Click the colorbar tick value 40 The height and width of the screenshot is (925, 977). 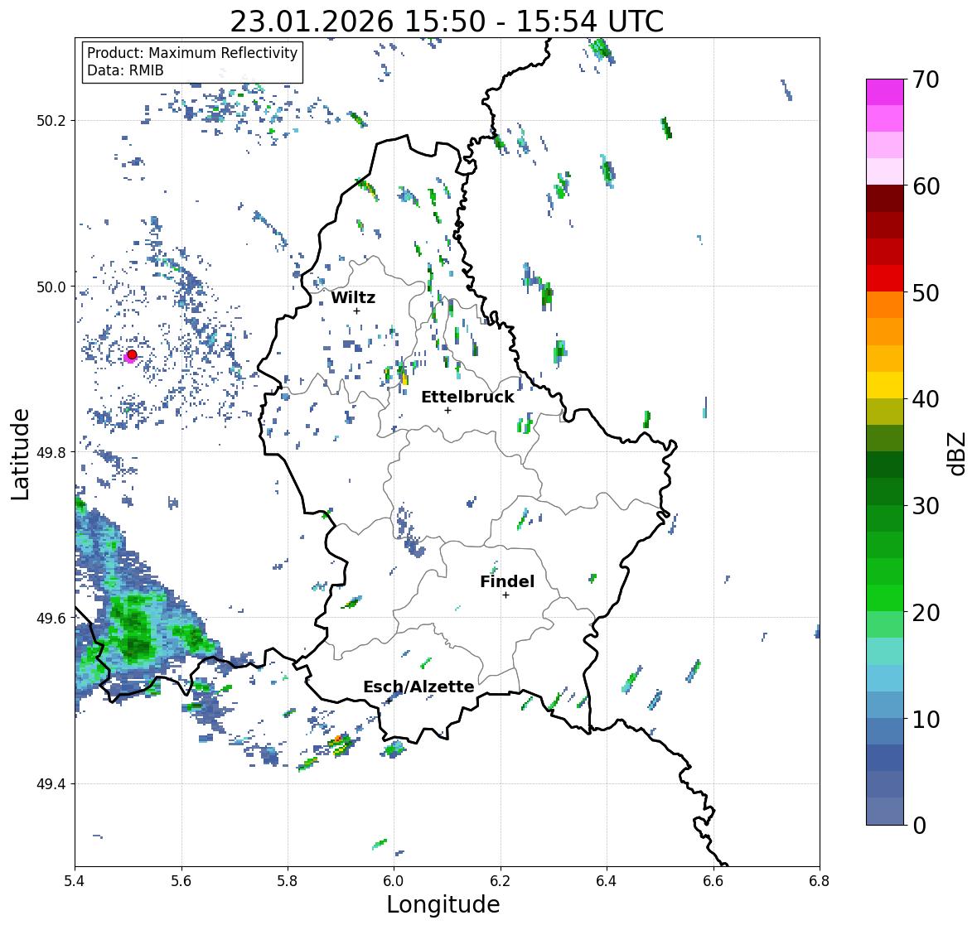pos(926,399)
